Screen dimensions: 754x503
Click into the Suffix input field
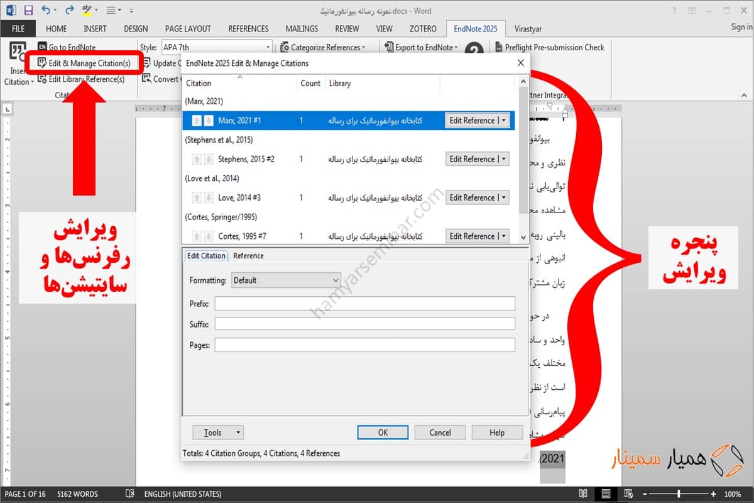(x=364, y=324)
